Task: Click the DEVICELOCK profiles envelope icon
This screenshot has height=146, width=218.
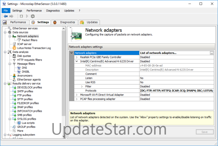Action: click(14, 88)
